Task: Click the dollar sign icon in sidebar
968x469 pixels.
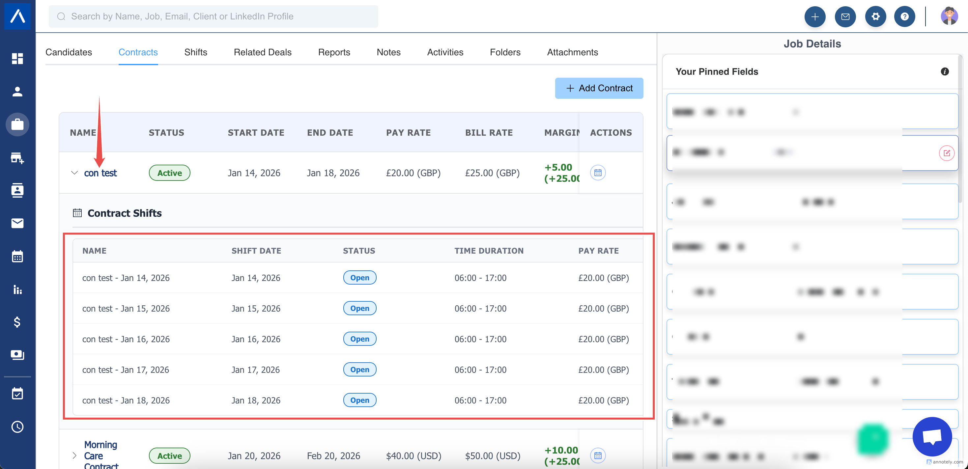Action: pos(17,322)
